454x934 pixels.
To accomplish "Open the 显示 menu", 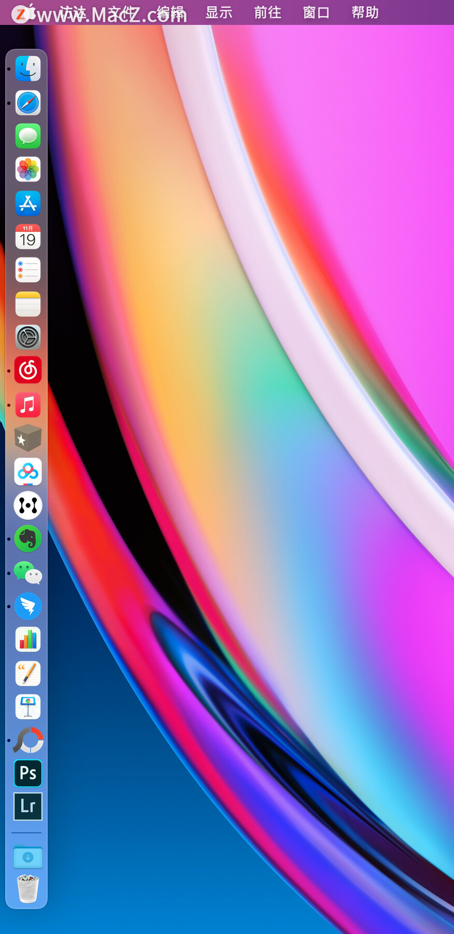I will click(219, 12).
